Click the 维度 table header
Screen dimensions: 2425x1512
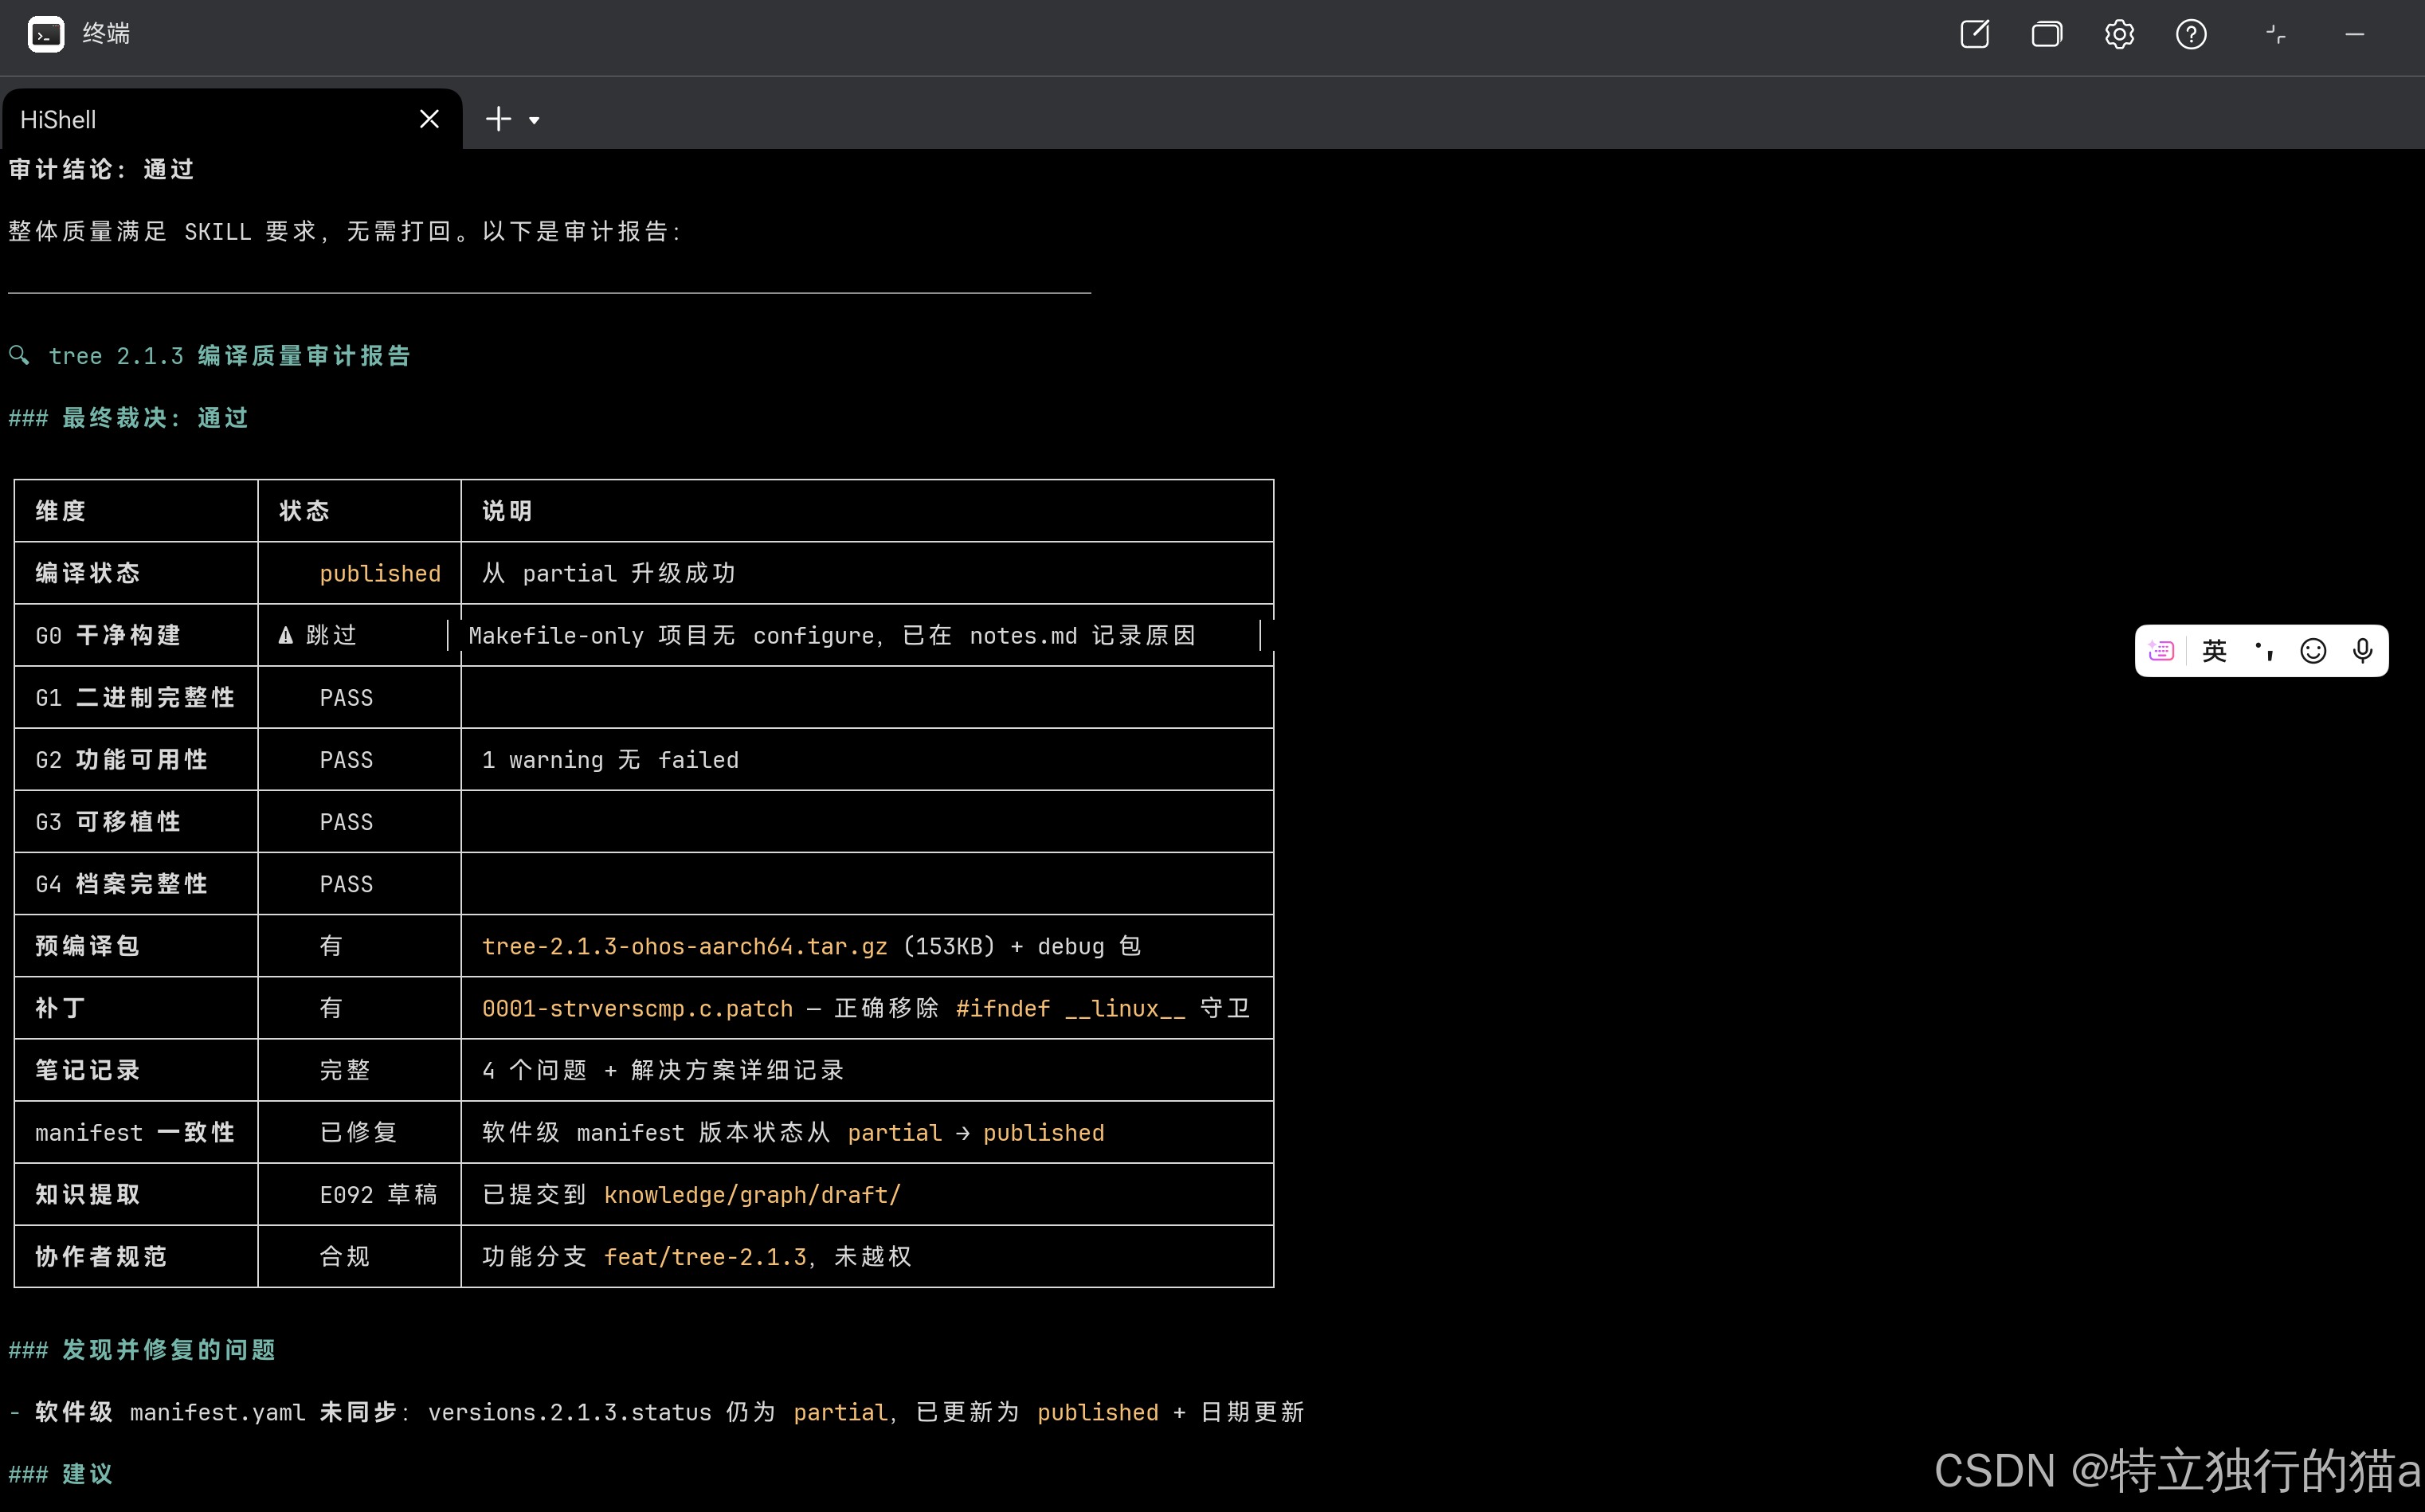(x=61, y=511)
